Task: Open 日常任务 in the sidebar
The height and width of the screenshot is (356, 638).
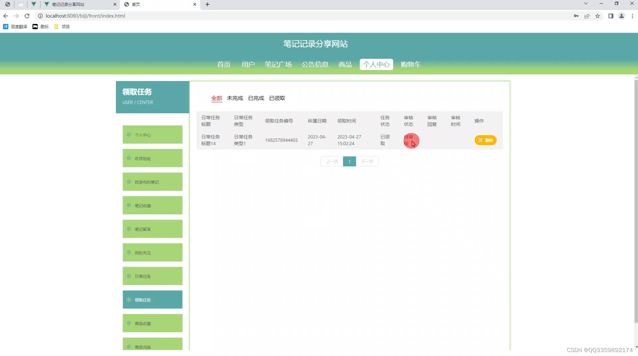Action: [x=153, y=276]
